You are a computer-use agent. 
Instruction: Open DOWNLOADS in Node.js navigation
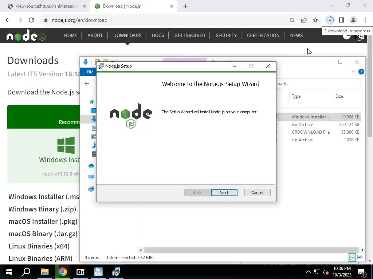pyautogui.click(x=127, y=35)
